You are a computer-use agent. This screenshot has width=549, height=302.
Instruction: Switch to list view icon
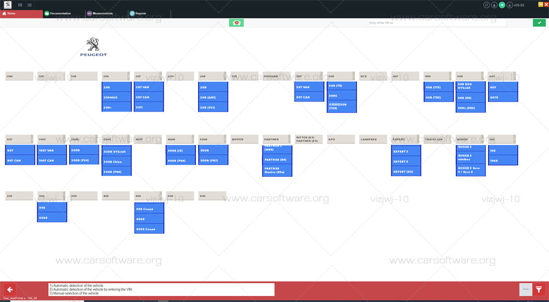(x=30, y=5)
